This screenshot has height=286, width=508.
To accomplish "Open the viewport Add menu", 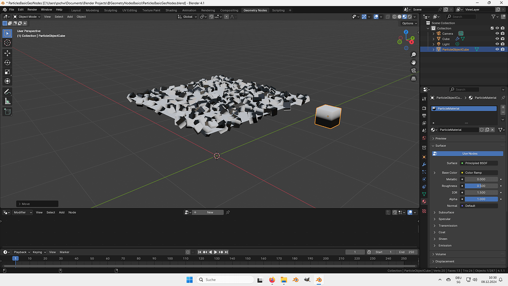I will [x=69, y=17].
